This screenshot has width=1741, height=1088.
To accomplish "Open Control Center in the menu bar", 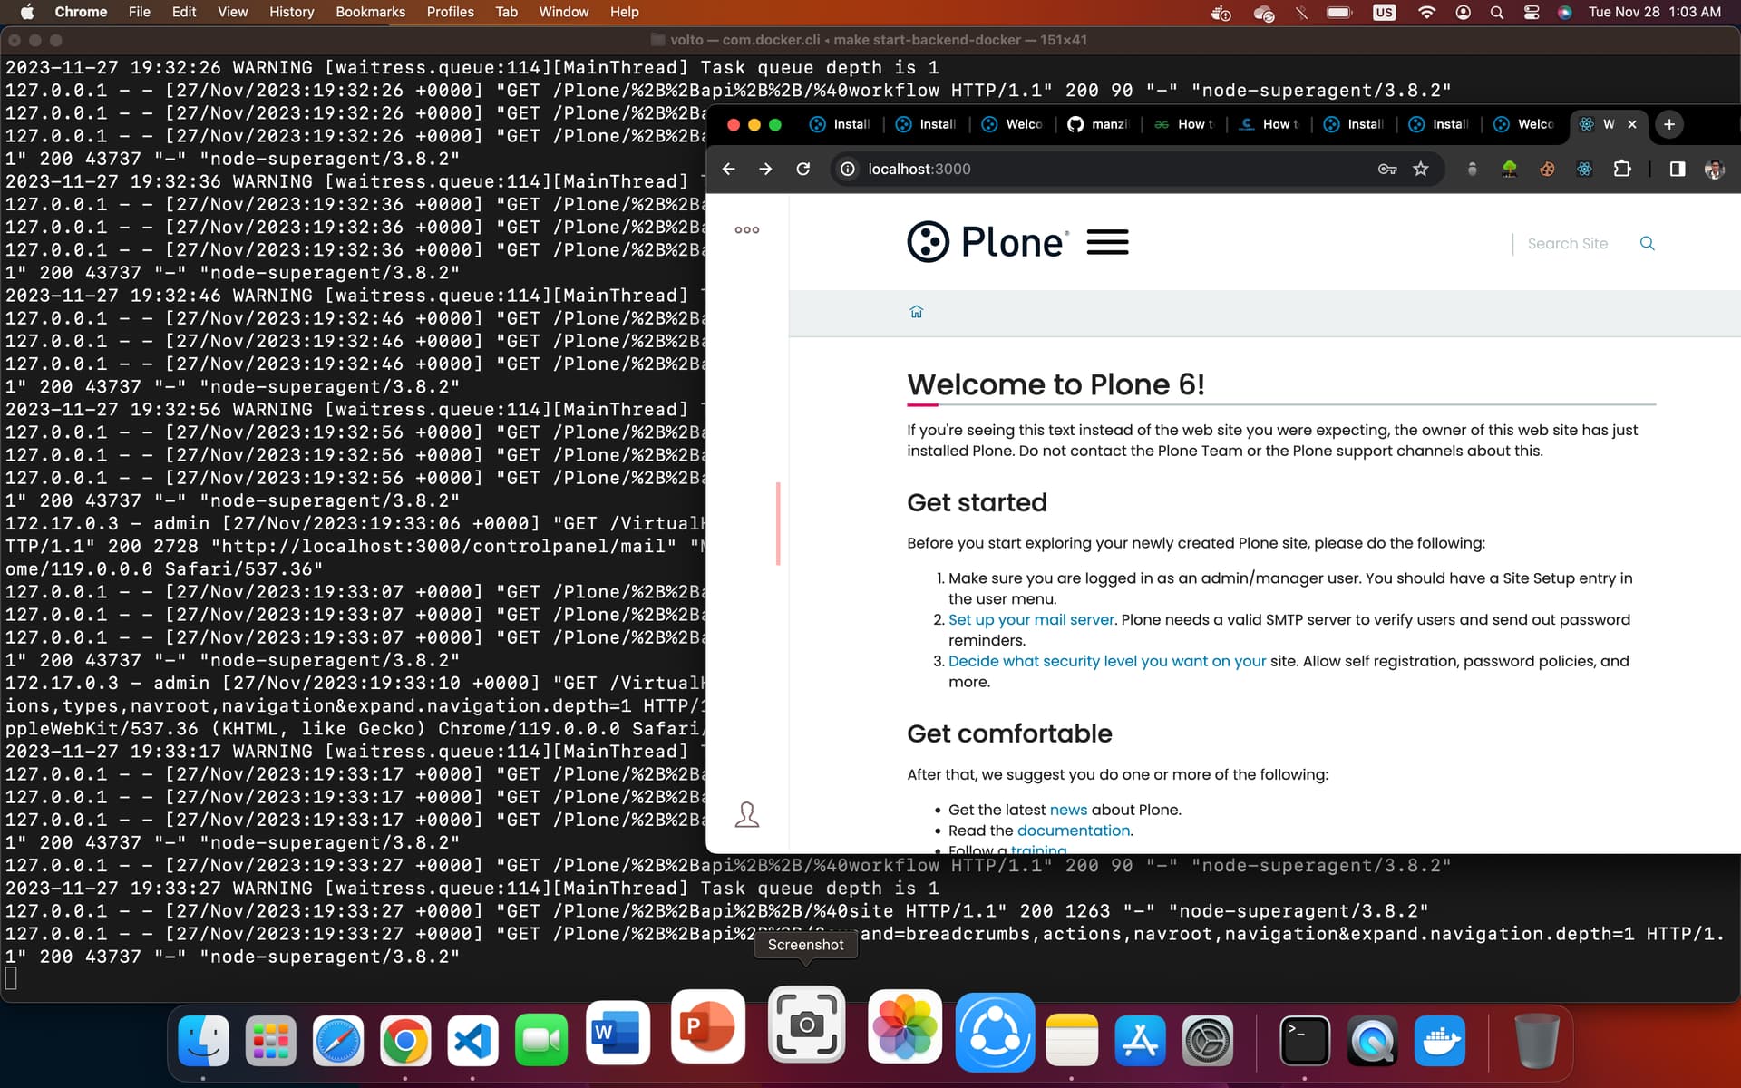I will pos(1532,13).
